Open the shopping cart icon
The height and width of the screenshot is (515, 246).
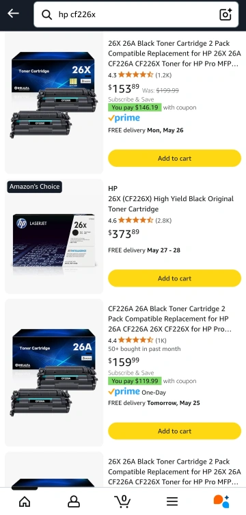[123, 501]
